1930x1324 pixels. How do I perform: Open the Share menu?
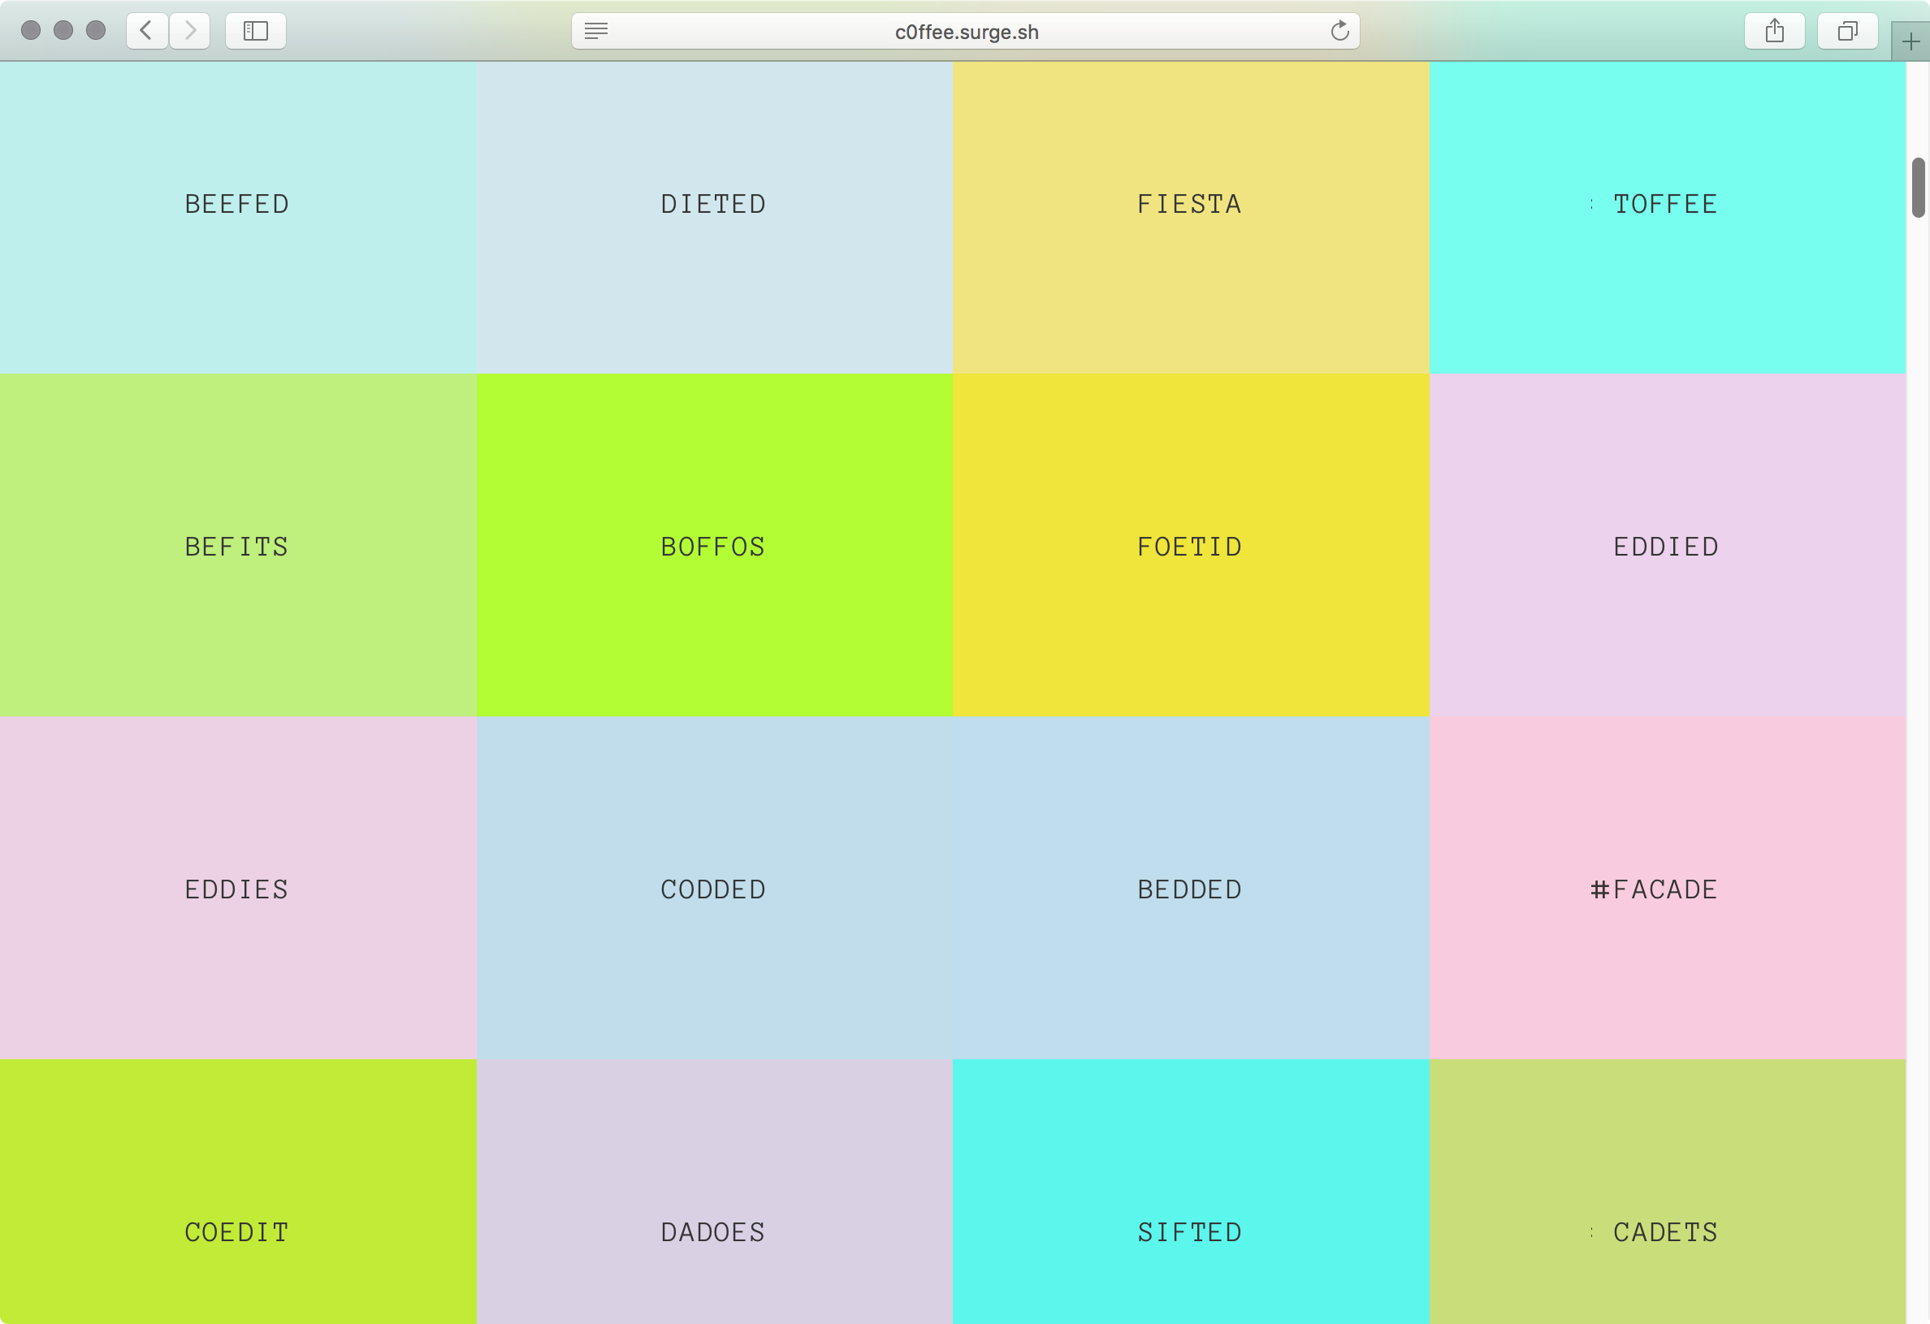coord(1775,31)
